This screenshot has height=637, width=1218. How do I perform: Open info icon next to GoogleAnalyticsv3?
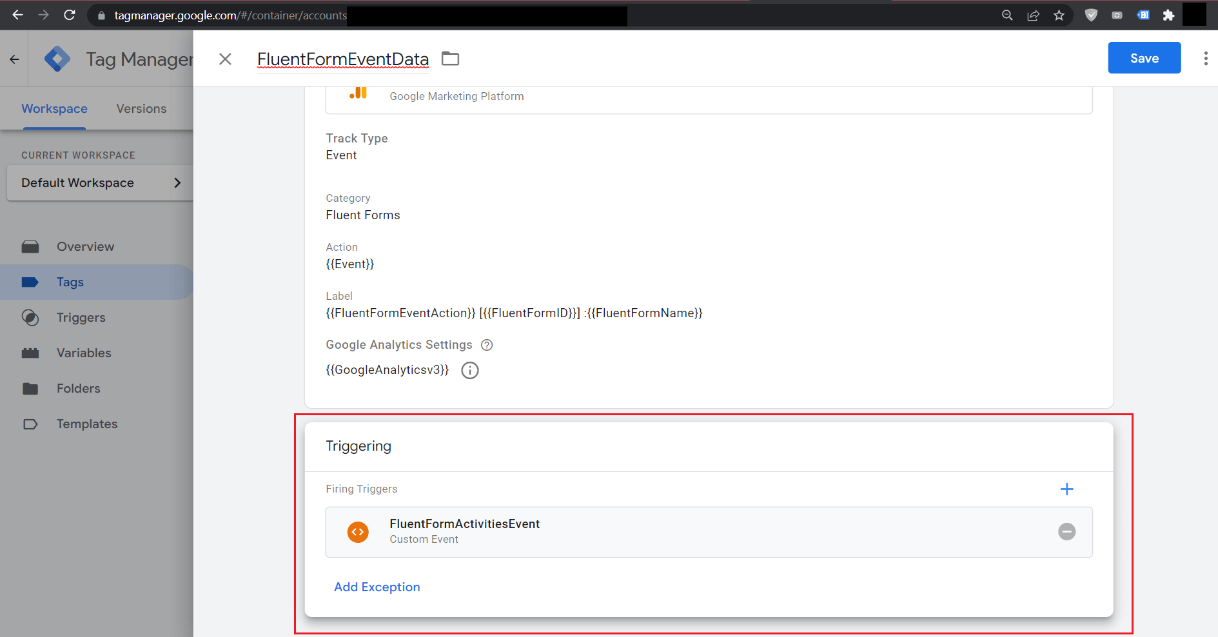click(470, 371)
